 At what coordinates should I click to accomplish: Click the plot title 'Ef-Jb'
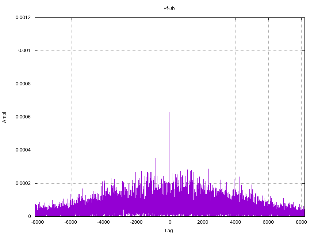(x=169, y=9)
